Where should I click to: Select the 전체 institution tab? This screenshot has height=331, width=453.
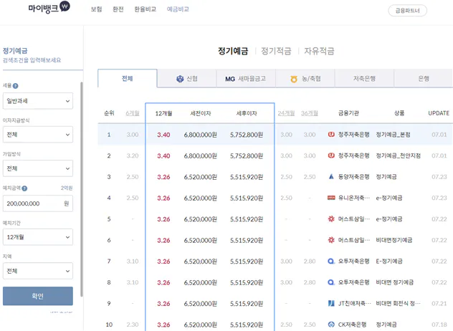point(128,78)
